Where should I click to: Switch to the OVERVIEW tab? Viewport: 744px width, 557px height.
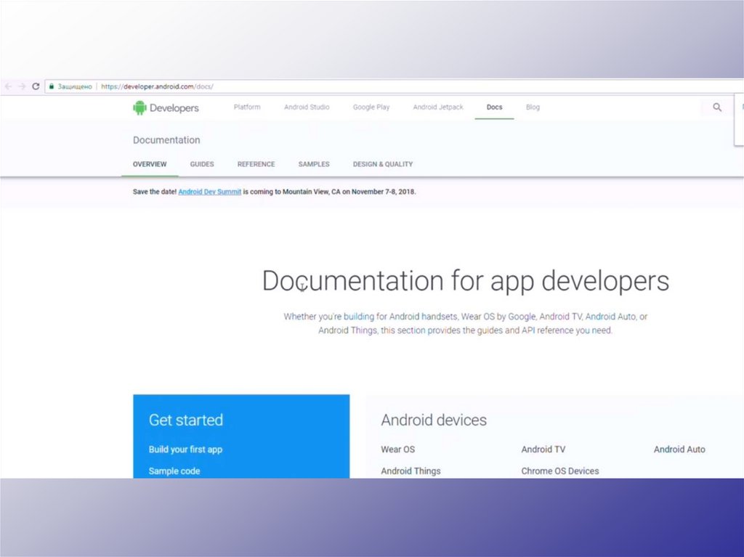pyautogui.click(x=150, y=164)
